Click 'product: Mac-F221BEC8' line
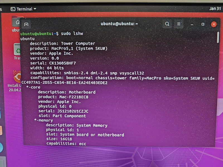This screenshot has height=167, width=223. [63, 97]
